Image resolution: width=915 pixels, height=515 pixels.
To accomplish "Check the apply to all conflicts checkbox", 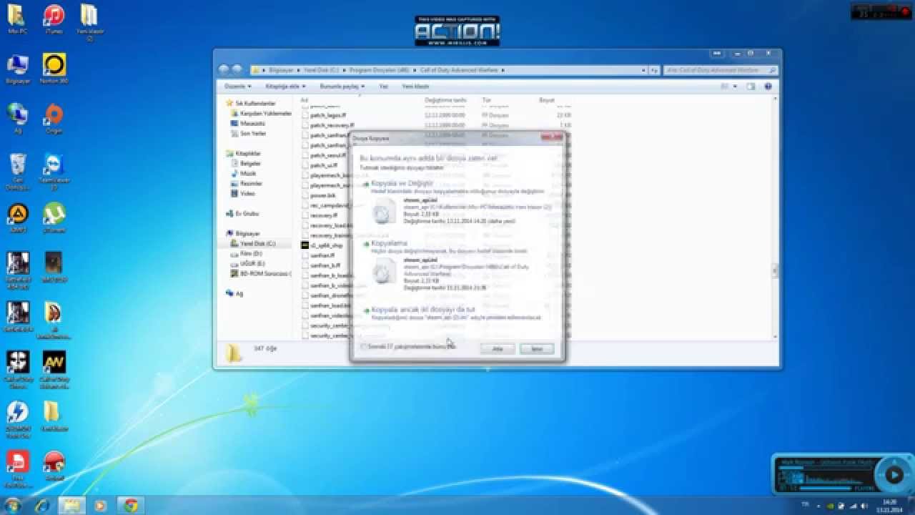I will click(x=364, y=347).
